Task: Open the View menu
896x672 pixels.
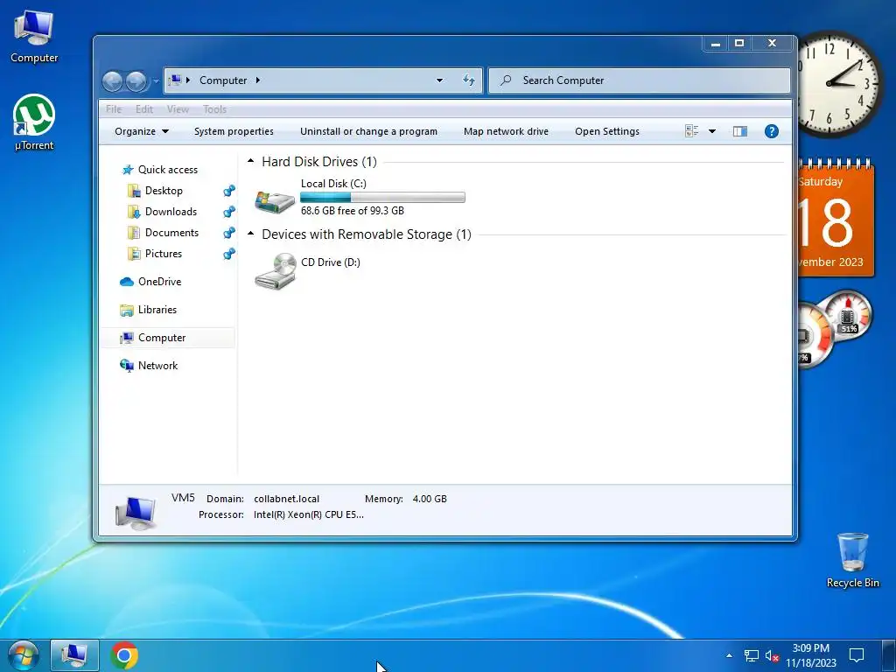Action: point(178,109)
